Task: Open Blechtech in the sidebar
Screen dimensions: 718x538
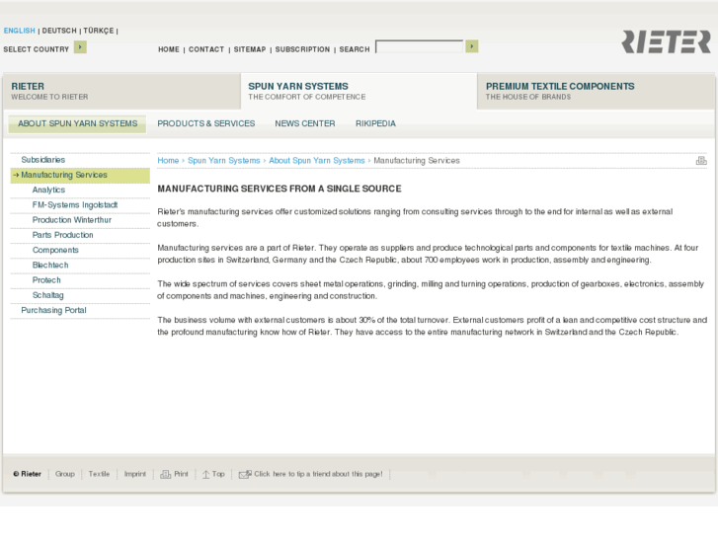Action: (80, 266)
